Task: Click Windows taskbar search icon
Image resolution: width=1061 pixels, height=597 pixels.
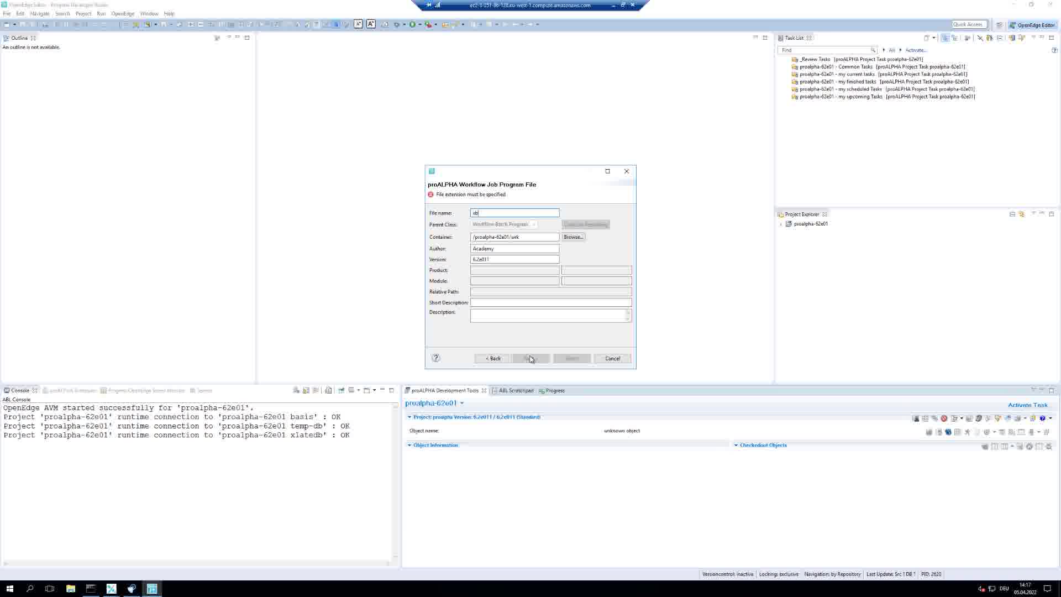Action: [30, 589]
